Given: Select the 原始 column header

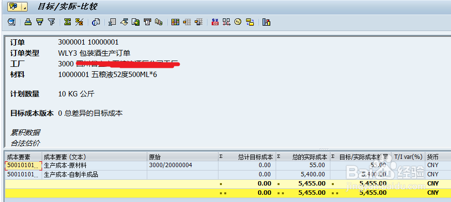Looking at the screenshot, I should (x=183, y=157).
